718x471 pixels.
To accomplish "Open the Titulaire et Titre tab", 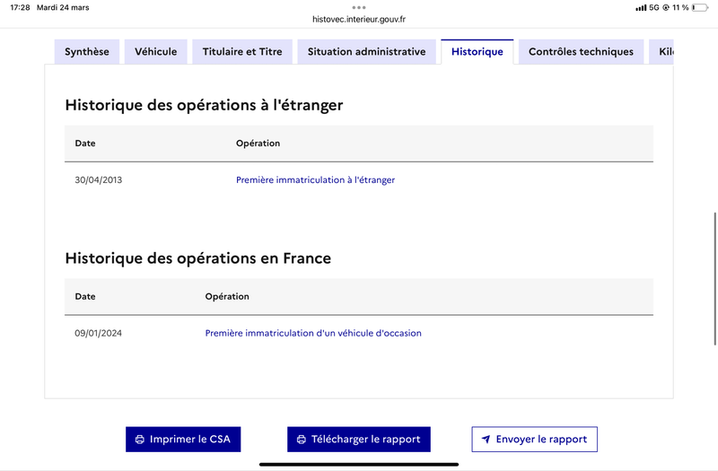I will point(242,52).
